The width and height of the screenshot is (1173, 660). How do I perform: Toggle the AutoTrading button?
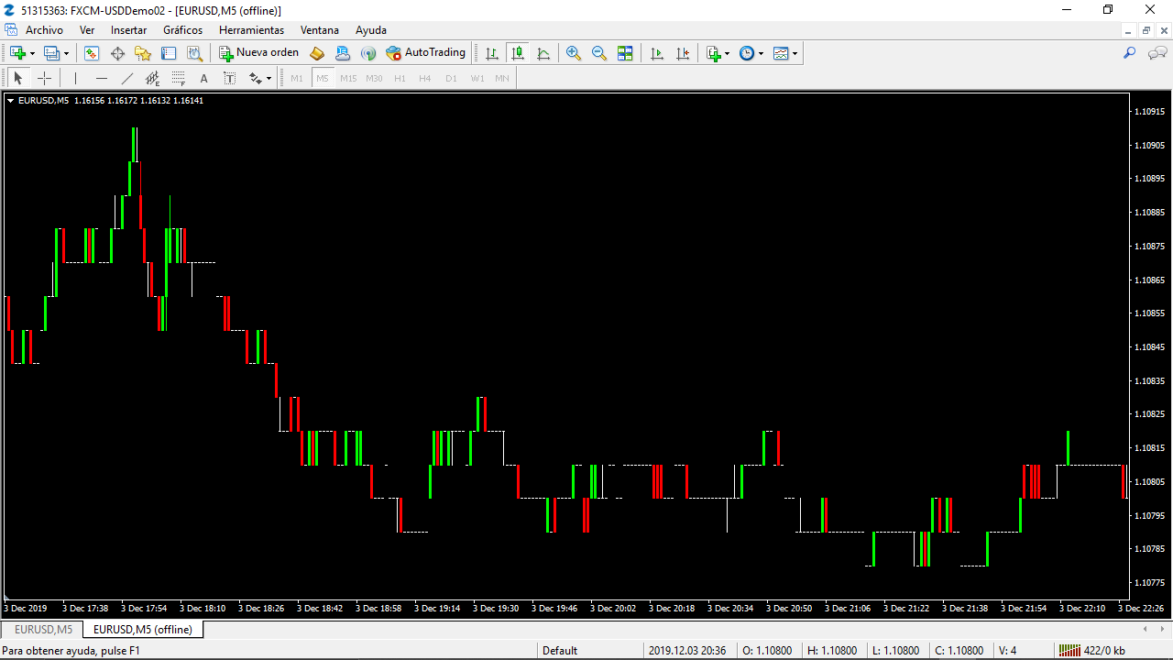point(426,53)
